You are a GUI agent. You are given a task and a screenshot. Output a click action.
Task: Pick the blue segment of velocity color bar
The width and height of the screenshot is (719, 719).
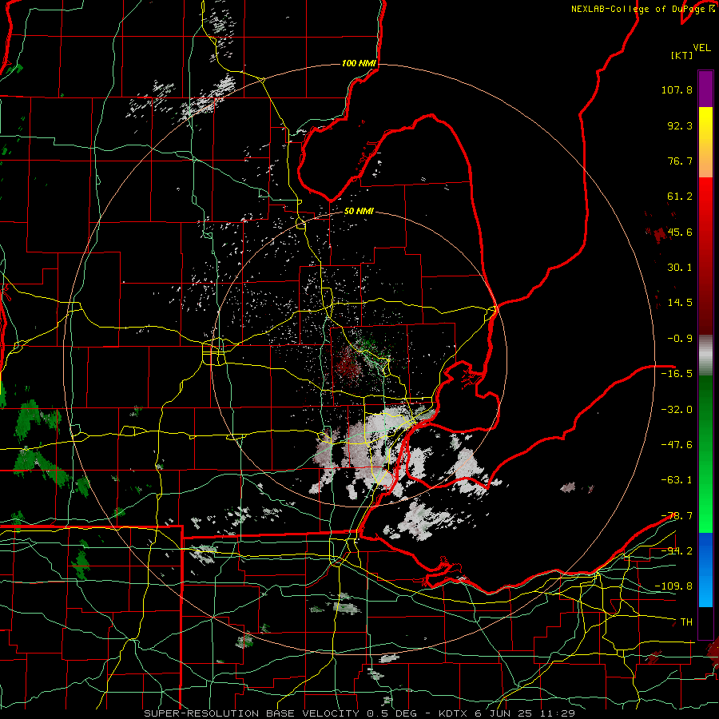point(705,550)
